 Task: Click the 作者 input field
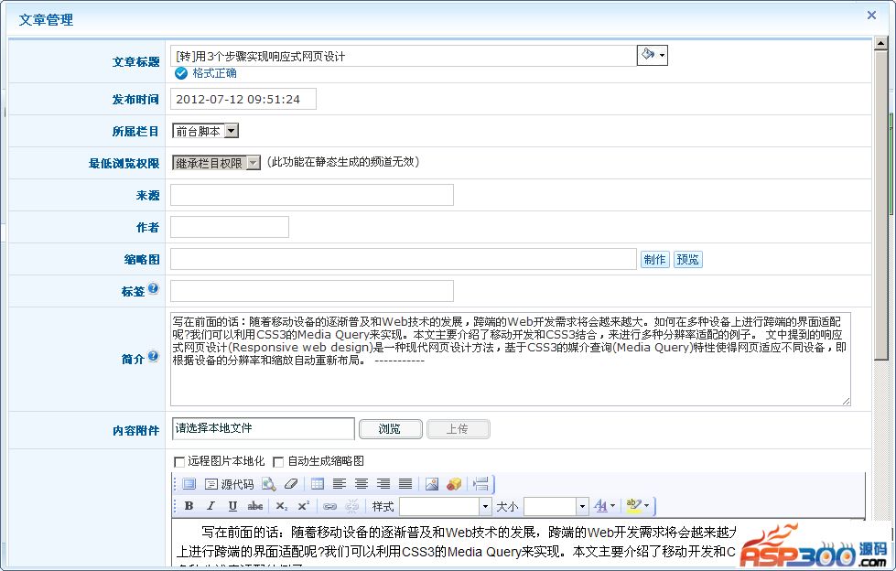(230, 227)
